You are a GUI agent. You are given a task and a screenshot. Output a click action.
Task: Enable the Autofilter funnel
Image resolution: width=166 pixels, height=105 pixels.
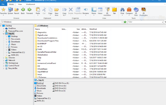[x=107, y=10]
